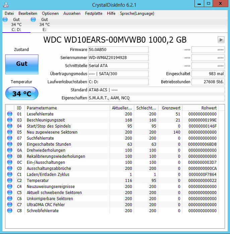Viewport: 230px width, 234px height.
Task: Select the Eingeschaltete Stunden parameter name
Action: [49, 144]
